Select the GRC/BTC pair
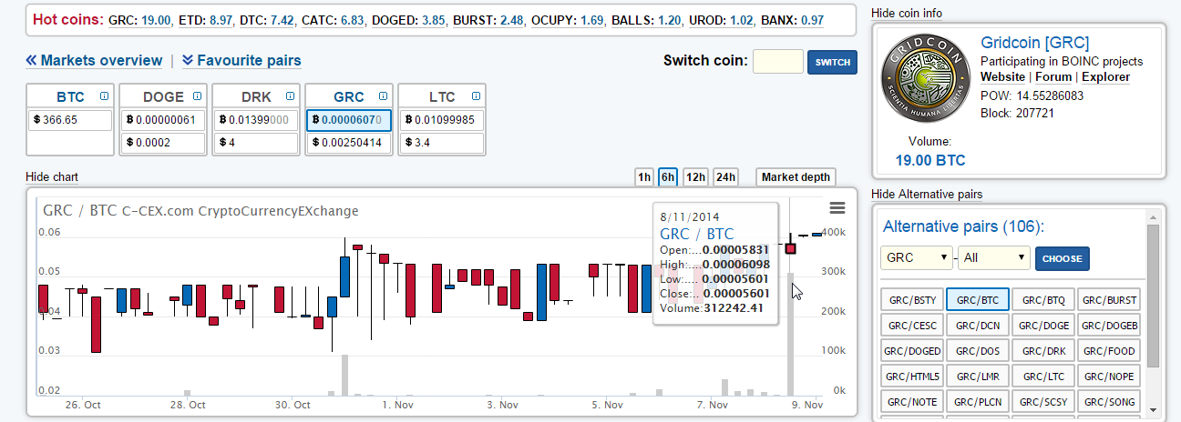The image size is (1181, 422). tap(978, 299)
